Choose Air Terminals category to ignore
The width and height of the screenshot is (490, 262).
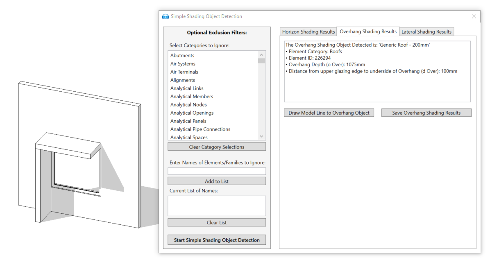pos(184,72)
